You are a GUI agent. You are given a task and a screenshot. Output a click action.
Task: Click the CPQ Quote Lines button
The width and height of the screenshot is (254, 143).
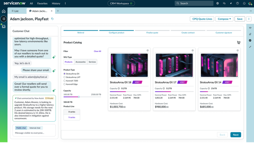pos(202,19)
